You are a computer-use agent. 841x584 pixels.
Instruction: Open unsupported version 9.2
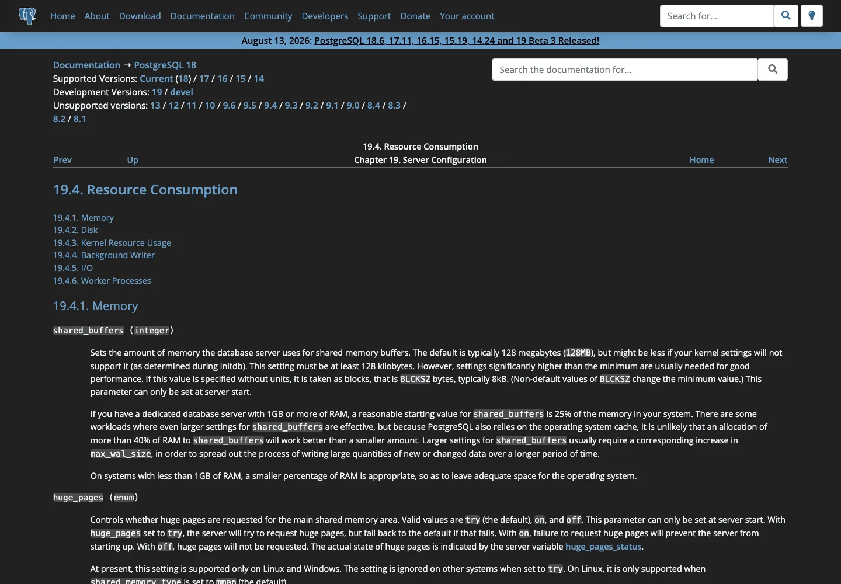click(x=312, y=105)
